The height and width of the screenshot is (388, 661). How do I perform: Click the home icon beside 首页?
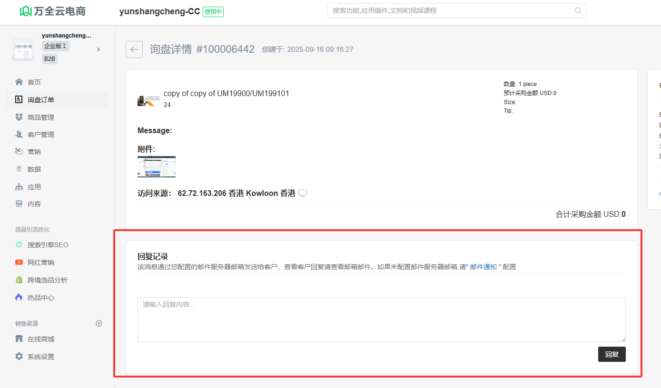(19, 82)
